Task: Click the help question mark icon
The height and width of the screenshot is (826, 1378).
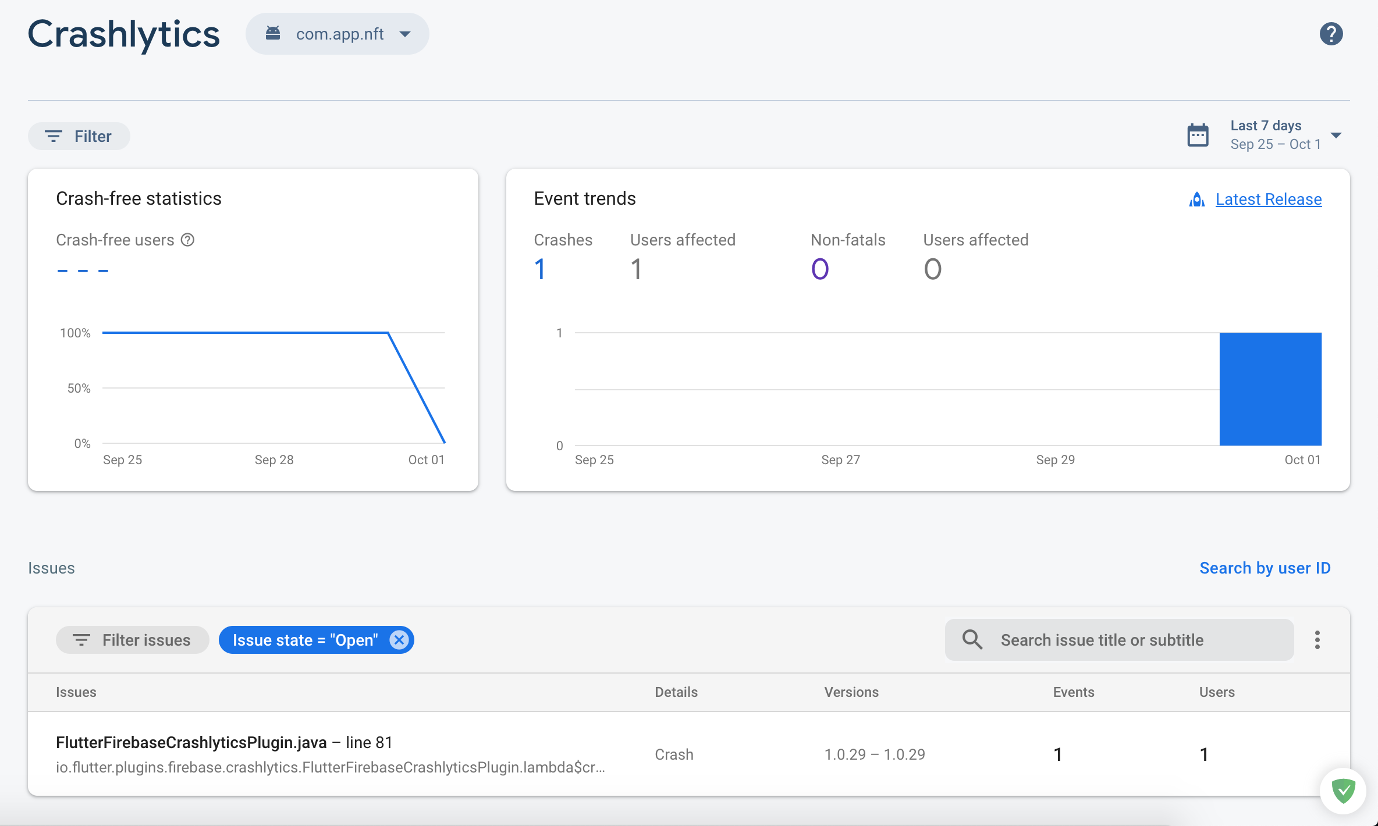Action: pos(1331,34)
